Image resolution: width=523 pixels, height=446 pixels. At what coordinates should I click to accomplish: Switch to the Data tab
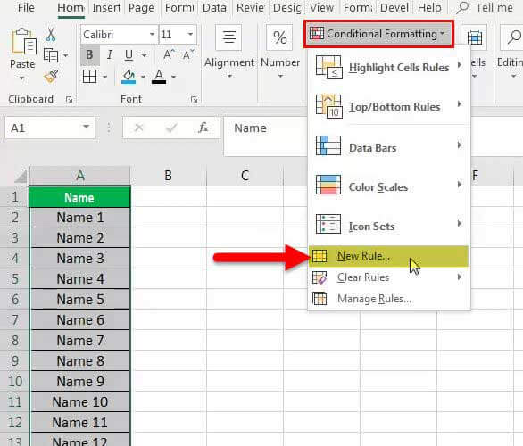(214, 8)
